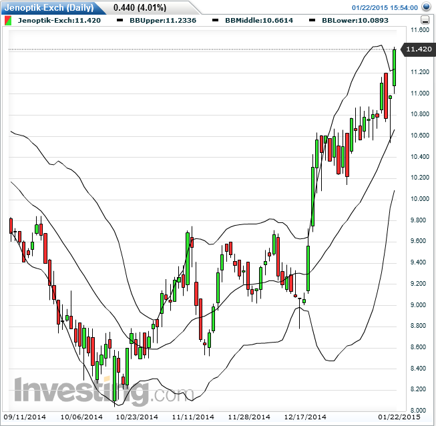The width and height of the screenshot is (436, 426).
Task: Click the 9.000 price axis label
Action: pos(418,304)
